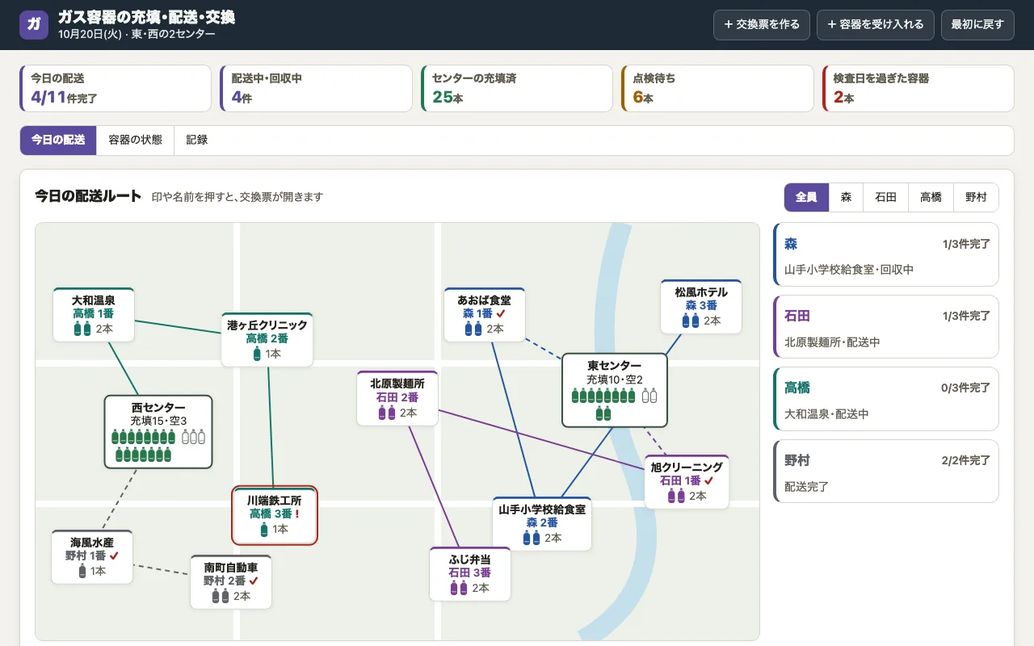Click the 容器を受け入れる button
The width and height of the screenshot is (1034, 646).
point(876,24)
